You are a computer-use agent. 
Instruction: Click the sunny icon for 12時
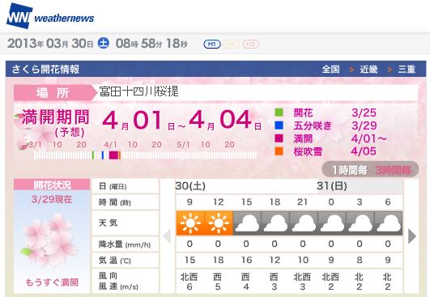tap(219, 223)
